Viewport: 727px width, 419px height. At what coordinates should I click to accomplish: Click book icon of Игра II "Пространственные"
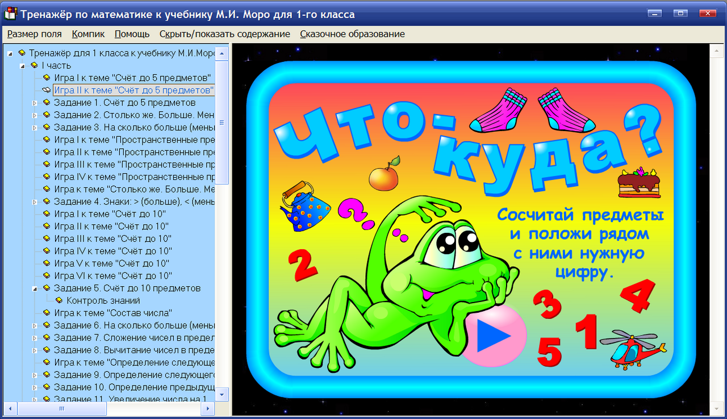(47, 152)
